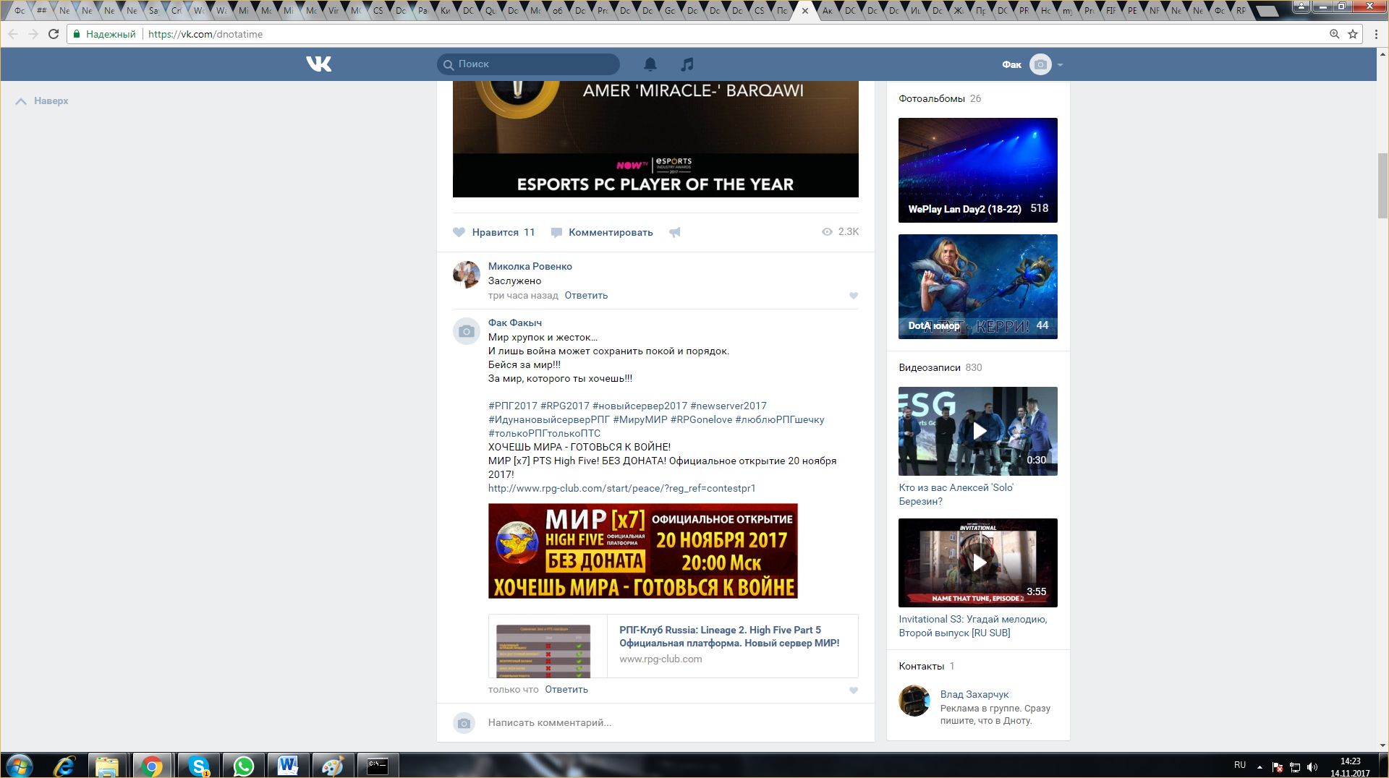Like the post with the Нравится heart
The width and height of the screenshot is (1389, 778).
tap(493, 232)
